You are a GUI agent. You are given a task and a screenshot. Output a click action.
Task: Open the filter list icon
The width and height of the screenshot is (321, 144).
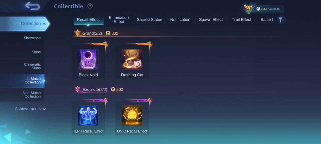281,20
